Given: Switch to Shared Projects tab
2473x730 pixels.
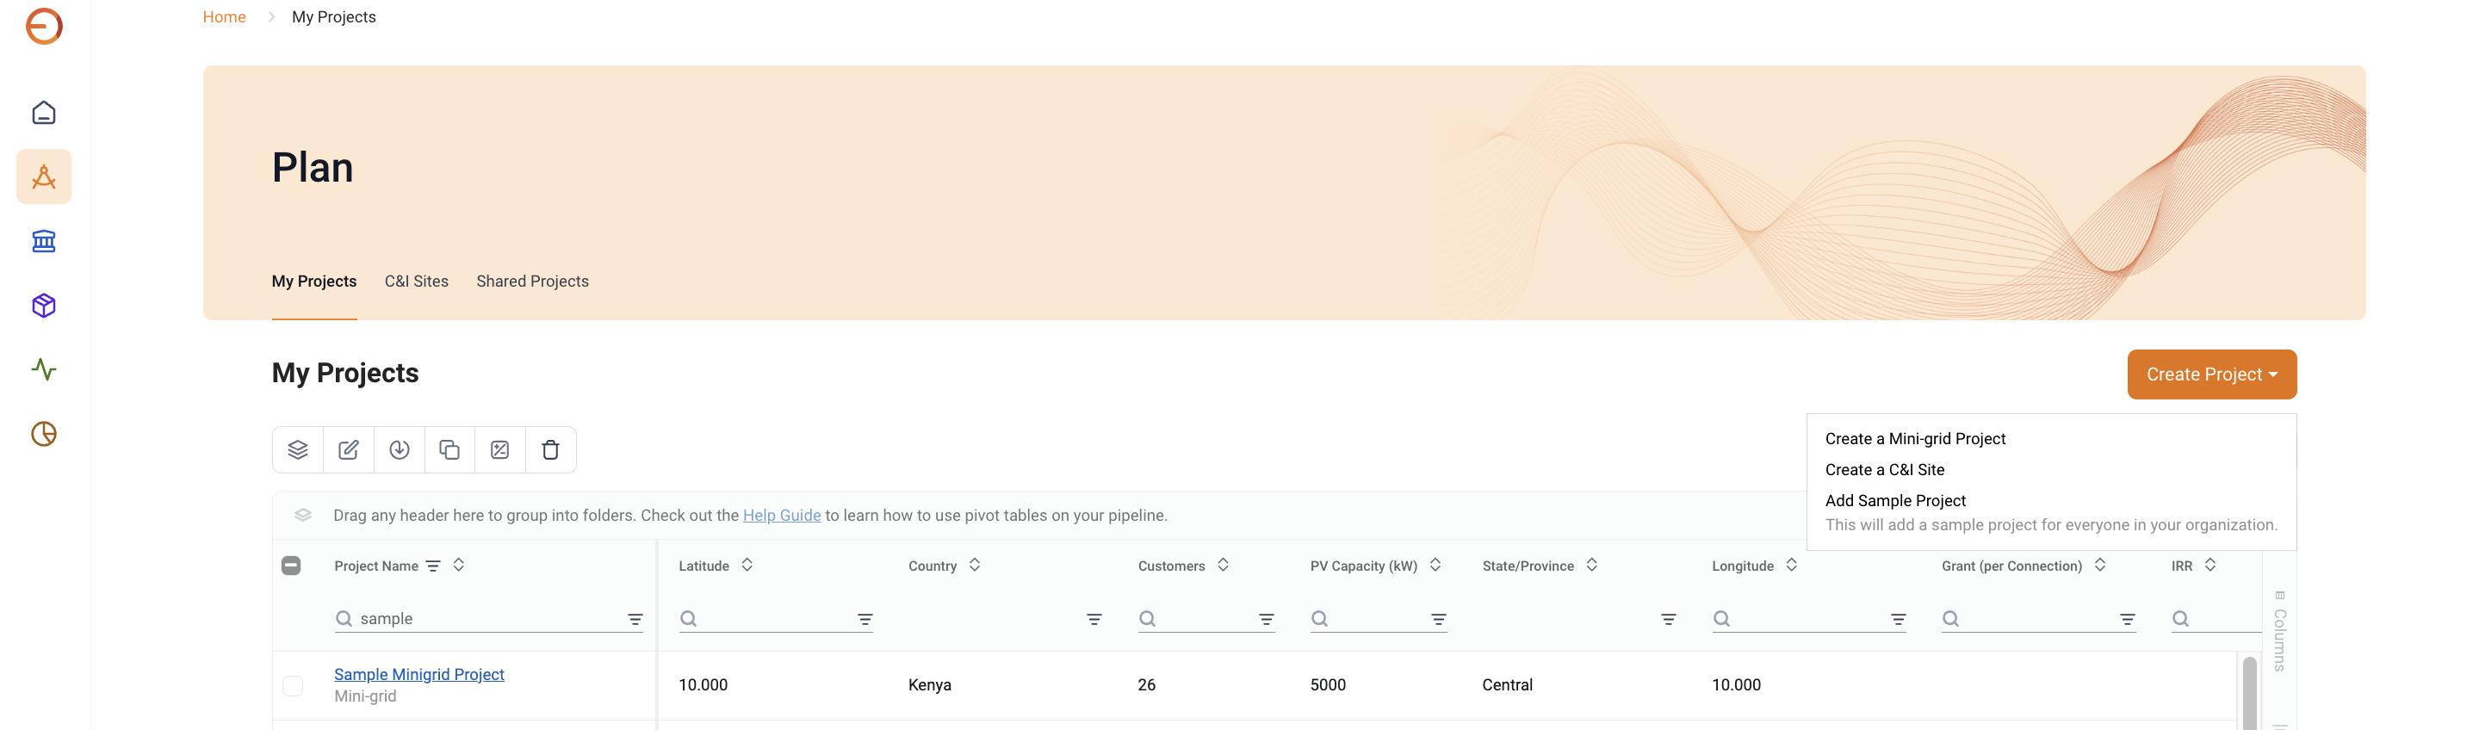Looking at the screenshot, I should pyautogui.click(x=533, y=281).
